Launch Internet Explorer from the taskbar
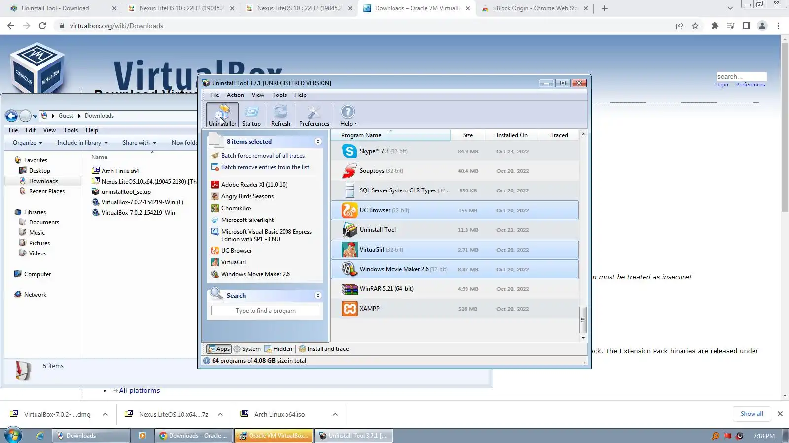Screen dimensions: 789x443 point(40,436)
